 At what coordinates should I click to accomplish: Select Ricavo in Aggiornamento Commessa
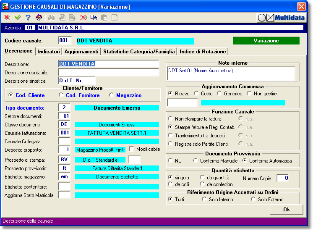coord(170,93)
